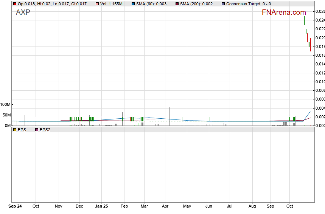325x214 pixels.
Task: Click the 0.018 price axis label
Action: [x=320, y=47]
